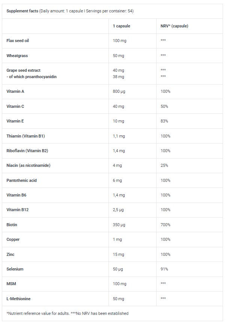The height and width of the screenshot is (325, 226).
Task: Click the Supplement facts heading
Action: click(x=23, y=11)
